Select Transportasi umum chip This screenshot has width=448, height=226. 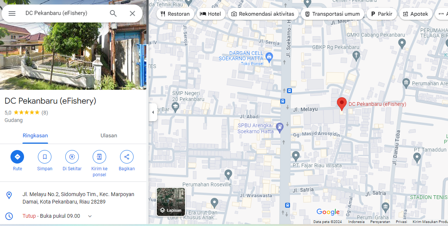[x=332, y=14]
